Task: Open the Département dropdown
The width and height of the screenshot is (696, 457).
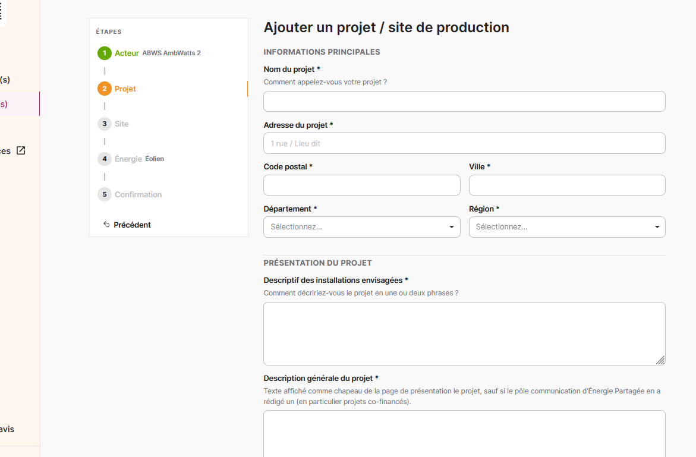Action: [x=362, y=227]
